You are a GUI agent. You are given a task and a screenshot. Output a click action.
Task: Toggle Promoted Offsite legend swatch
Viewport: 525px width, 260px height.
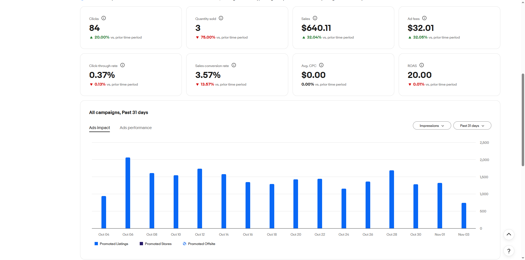[185, 244]
